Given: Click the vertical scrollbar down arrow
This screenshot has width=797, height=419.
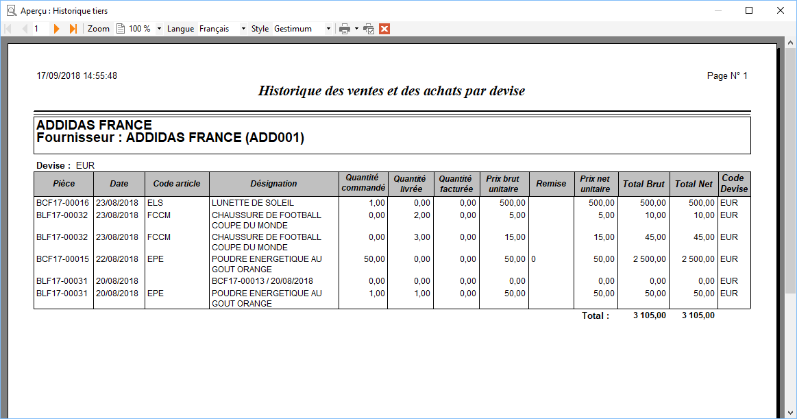Looking at the screenshot, I should pos(790,412).
